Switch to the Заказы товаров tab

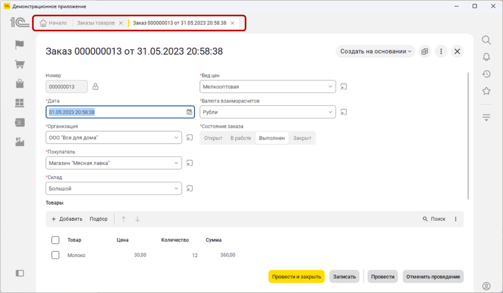pyautogui.click(x=96, y=23)
